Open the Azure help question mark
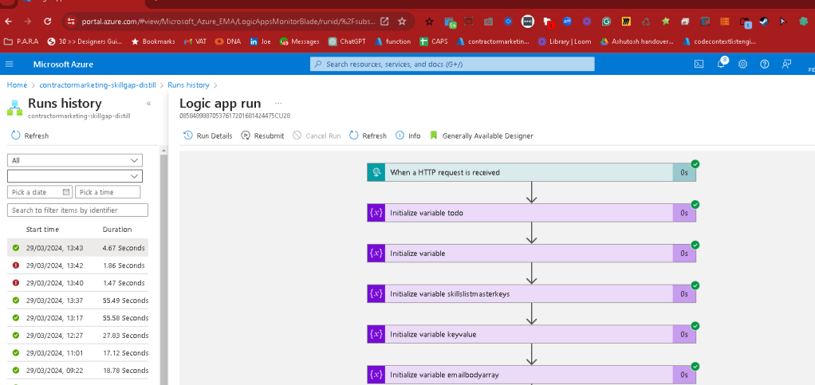The height and width of the screenshot is (385, 815). [x=764, y=64]
